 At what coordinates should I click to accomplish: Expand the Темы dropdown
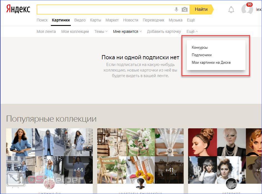[101, 31]
